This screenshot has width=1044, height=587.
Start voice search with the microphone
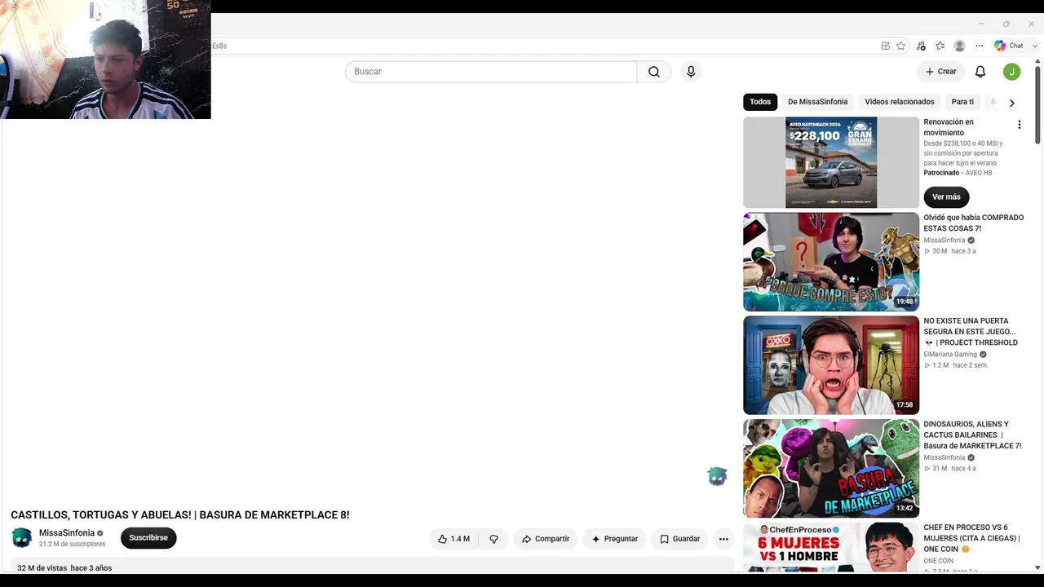[x=691, y=72]
